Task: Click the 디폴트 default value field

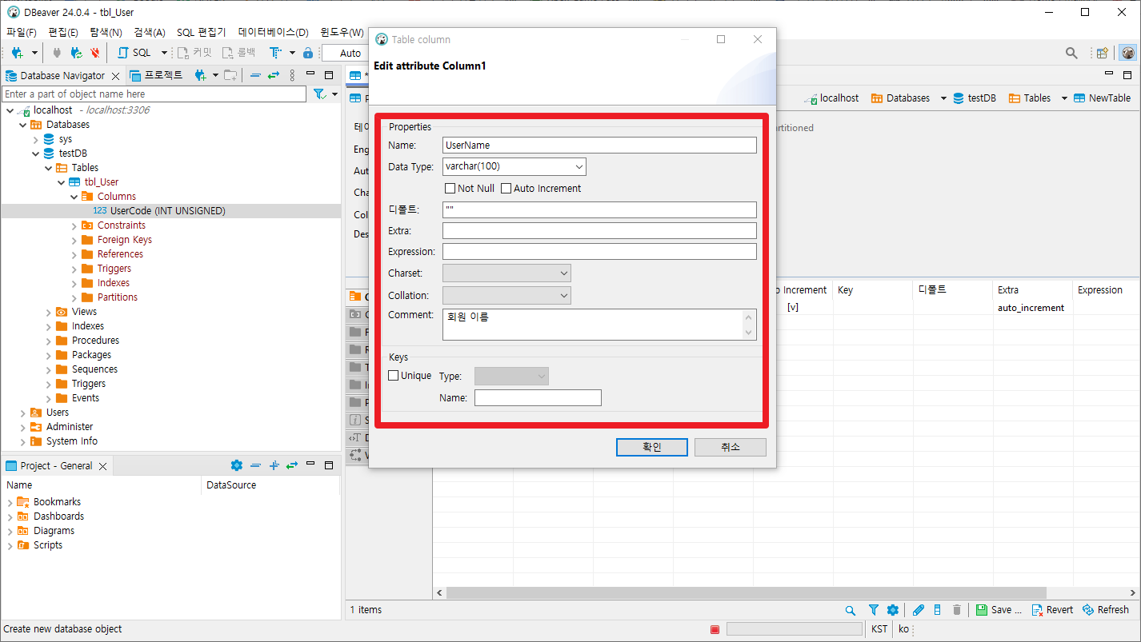Action: tap(599, 209)
